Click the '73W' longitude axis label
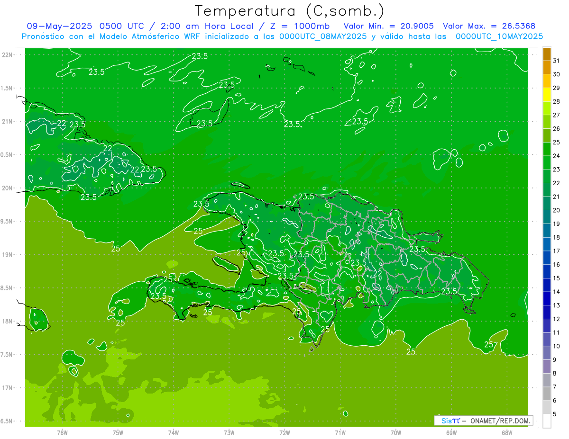The height and width of the screenshot is (439, 569). (x=229, y=432)
